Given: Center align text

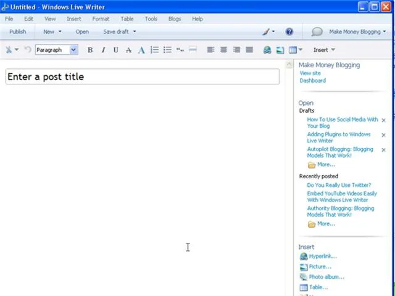Looking at the screenshot, I should (223, 50).
